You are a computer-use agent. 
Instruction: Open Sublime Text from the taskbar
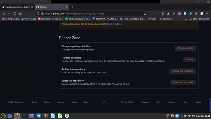(x=45, y=116)
